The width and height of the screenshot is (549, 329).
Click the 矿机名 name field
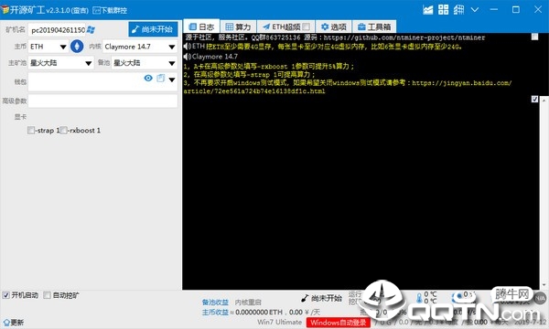tap(58, 30)
